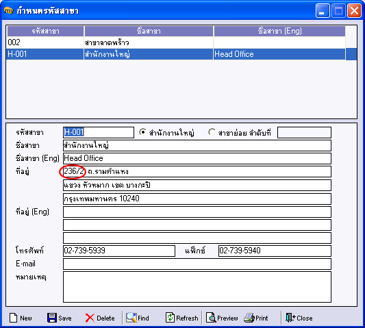Delete the selected branch using red X

[99, 318]
